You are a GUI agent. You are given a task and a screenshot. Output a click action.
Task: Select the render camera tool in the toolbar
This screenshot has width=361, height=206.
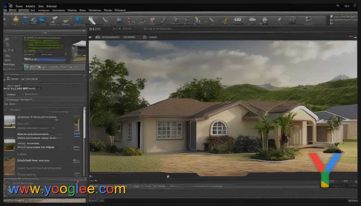pos(237,19)
